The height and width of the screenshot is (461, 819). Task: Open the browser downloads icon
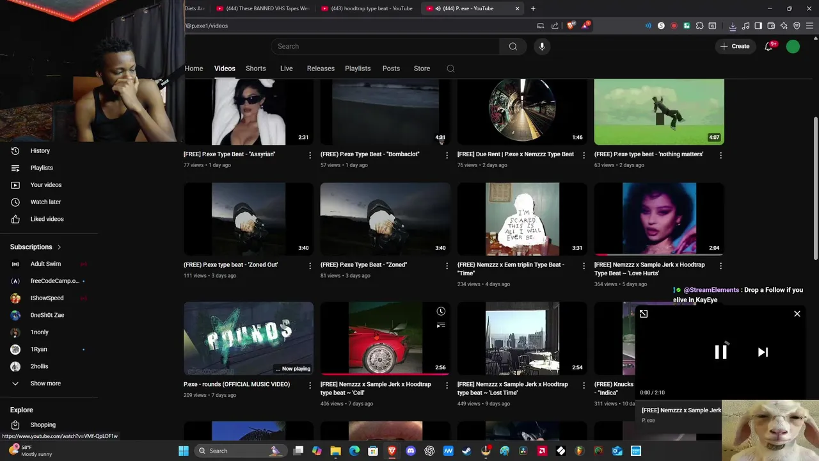(x=733, y=26)
